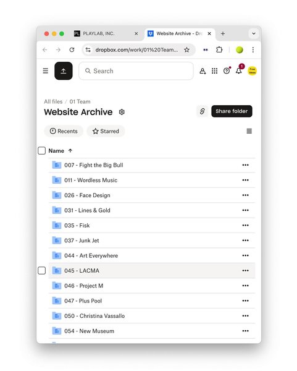The width and height of the screenshot is (297, 371).
Task: Focus the Dropbox Search field
Action: point(136,70)
